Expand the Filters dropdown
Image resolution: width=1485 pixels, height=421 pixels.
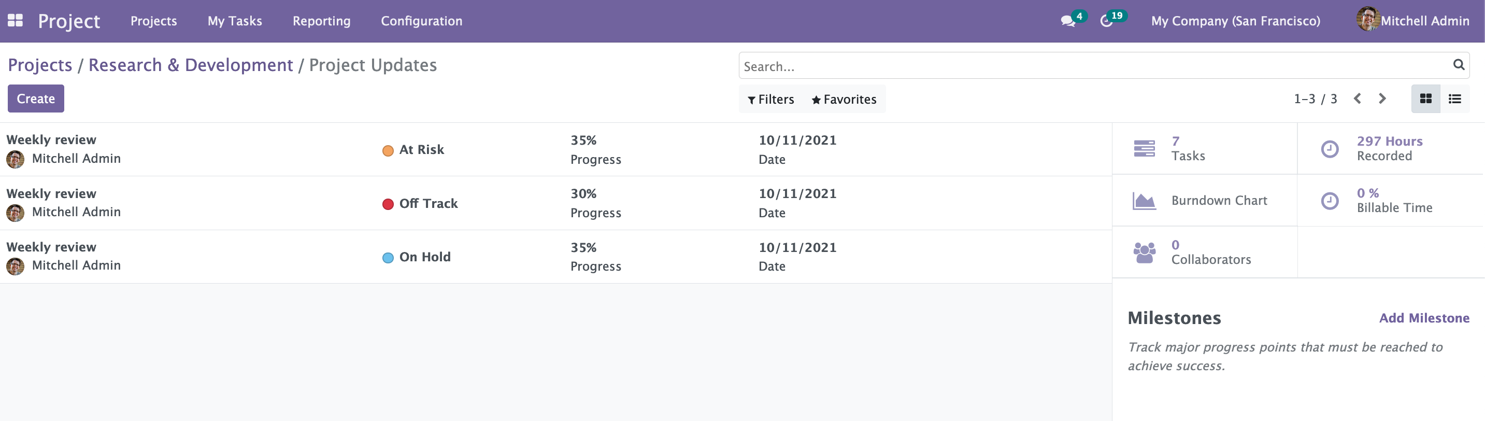coord(771,100)
